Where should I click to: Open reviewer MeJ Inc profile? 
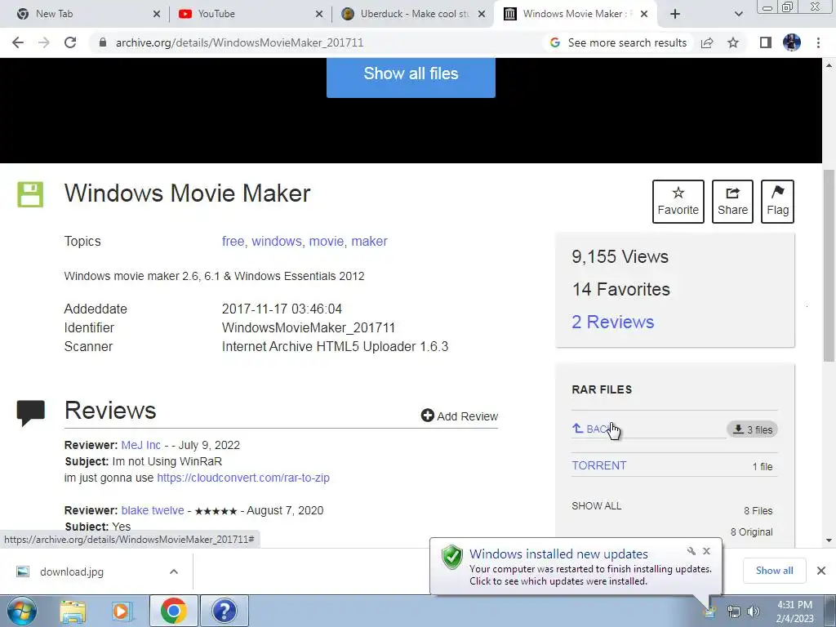pyautogui.click(x=140, y=445)
